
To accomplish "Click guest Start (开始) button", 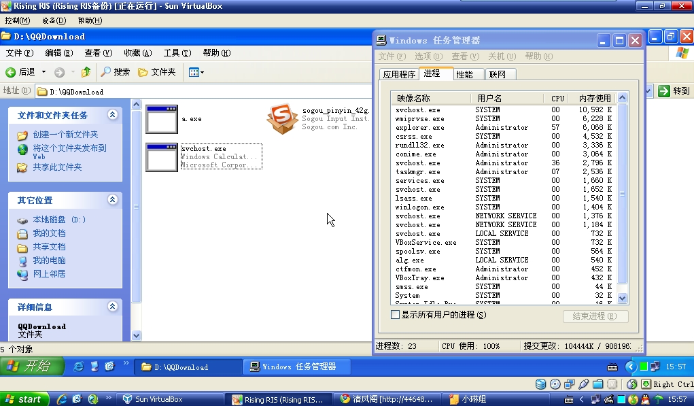I will point(32,366).
